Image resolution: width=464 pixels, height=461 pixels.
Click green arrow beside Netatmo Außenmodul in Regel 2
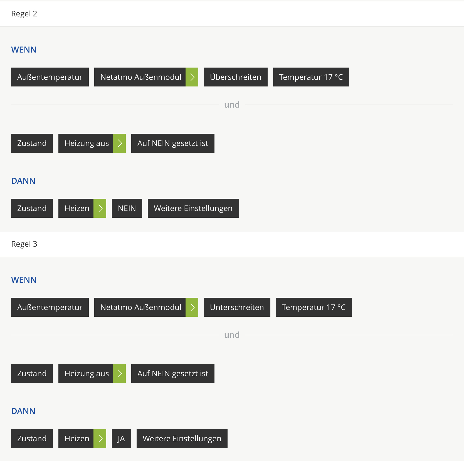[192, 77]
